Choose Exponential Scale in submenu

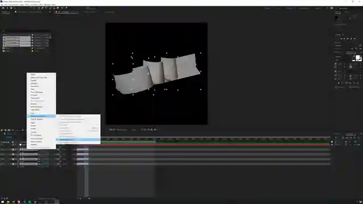pyautogui.click(x=78, y=134)
